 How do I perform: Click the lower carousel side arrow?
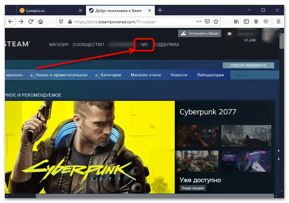[x=279, y=159]
